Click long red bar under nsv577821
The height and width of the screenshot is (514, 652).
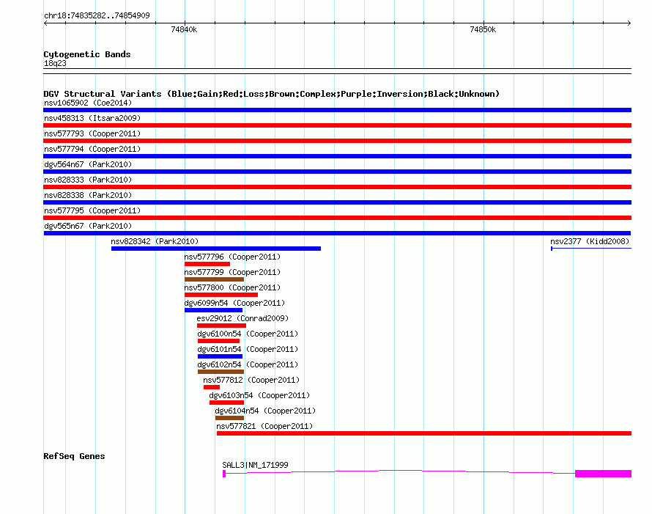pos(424,433)
